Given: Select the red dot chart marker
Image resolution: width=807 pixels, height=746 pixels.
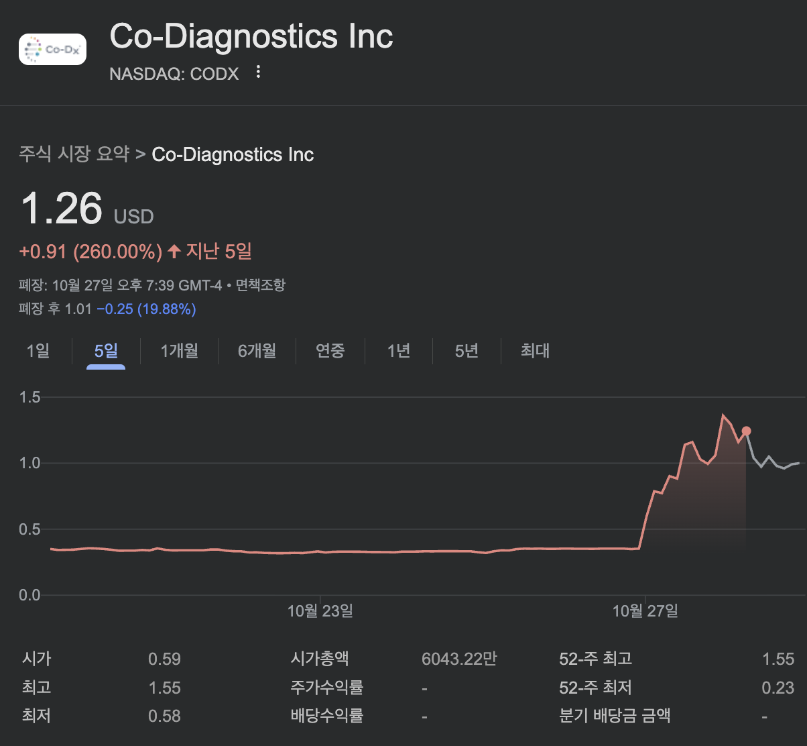Looking at the screenshot, I should (746, 431).
